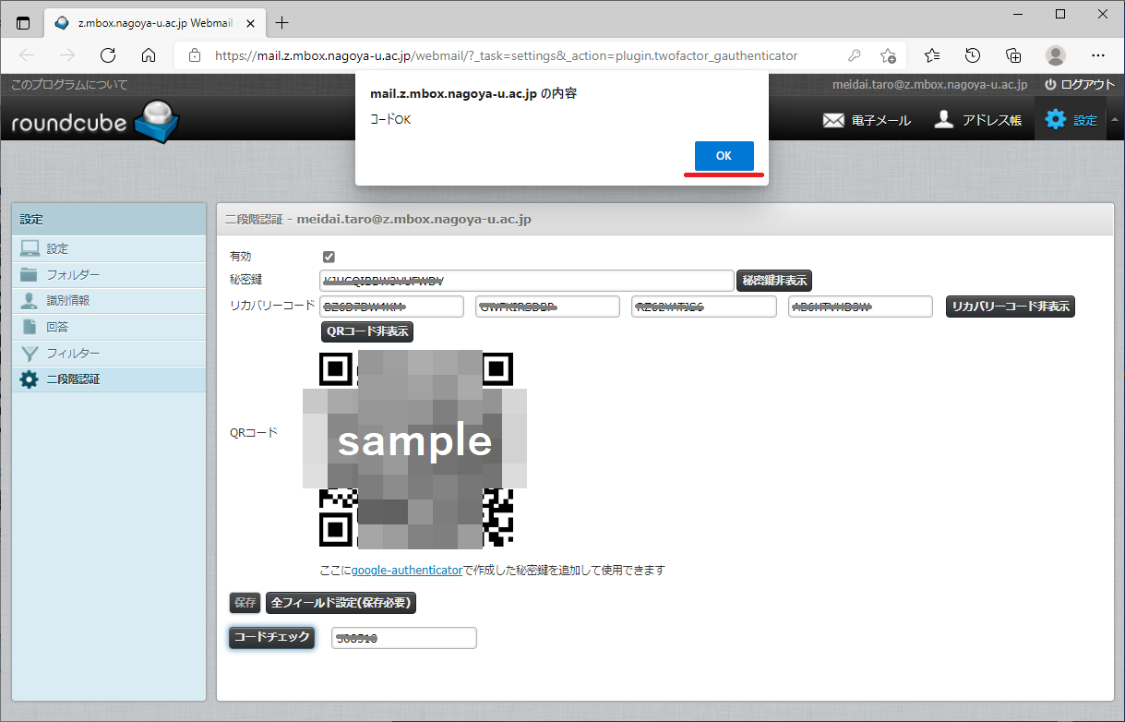Screen dimensions: 1125x722
Task: Click the 設定 gear icon in top bar
Action: (x=1055, y=120)
